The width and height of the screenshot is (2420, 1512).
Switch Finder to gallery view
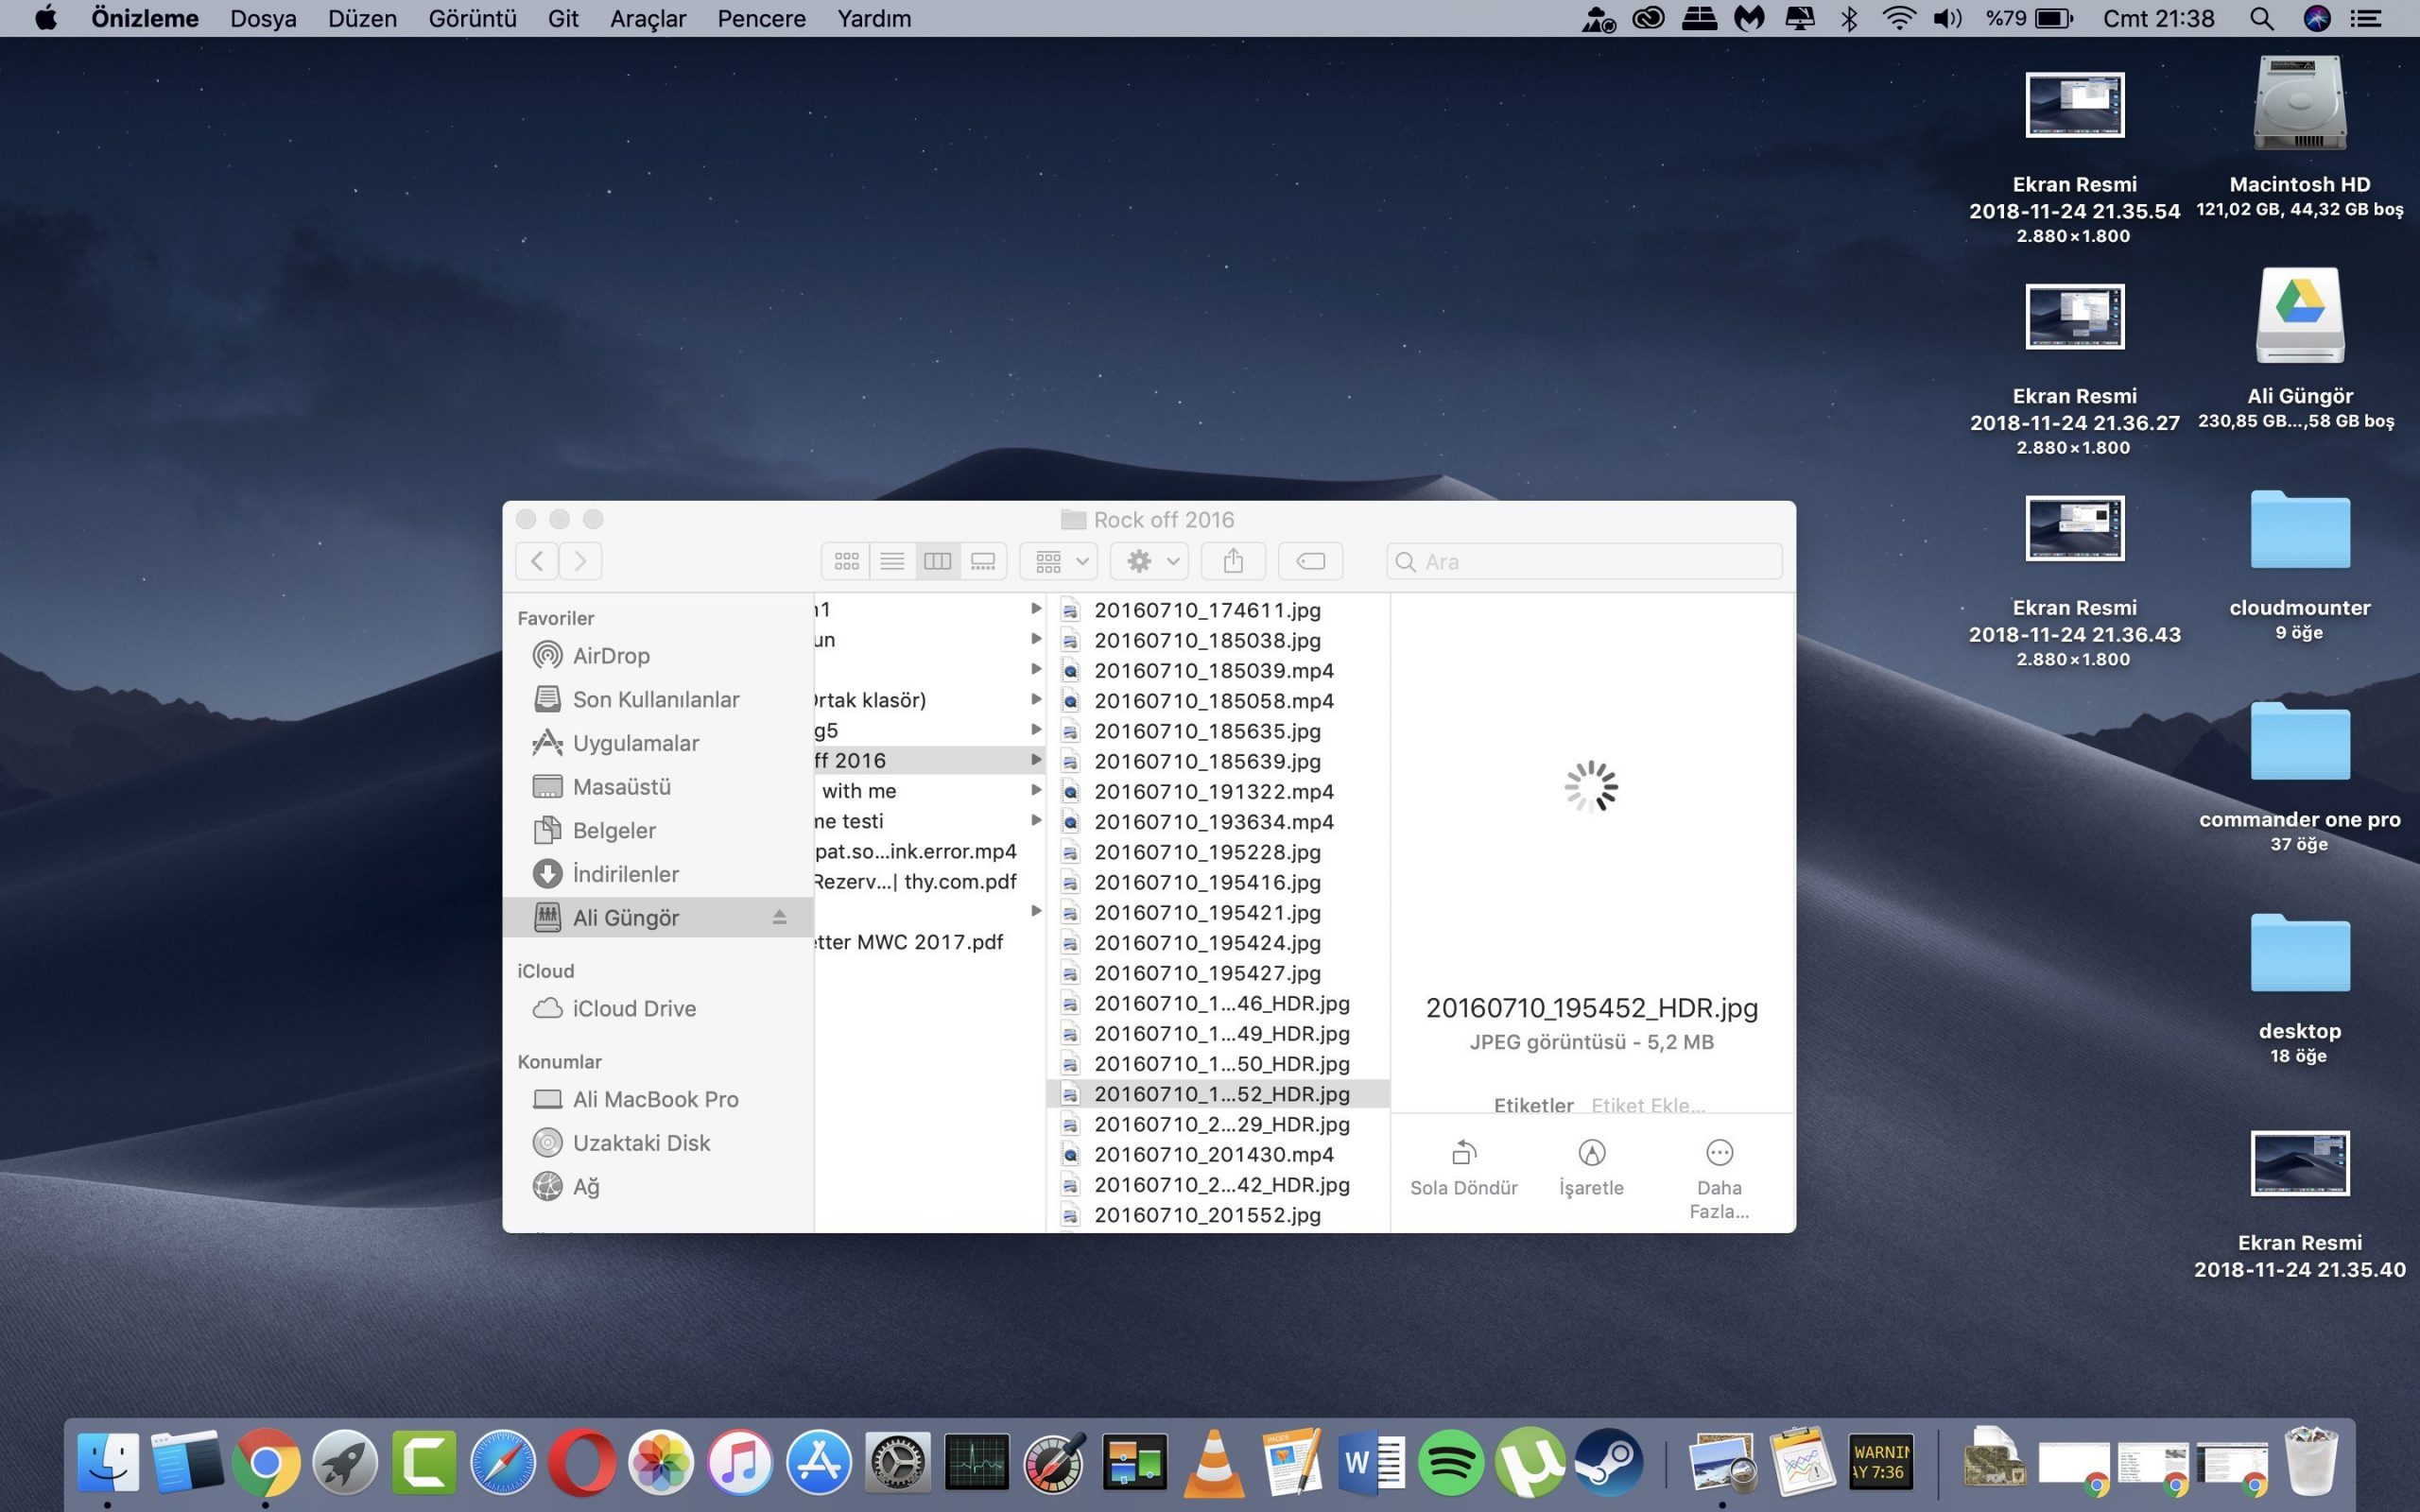983,561
